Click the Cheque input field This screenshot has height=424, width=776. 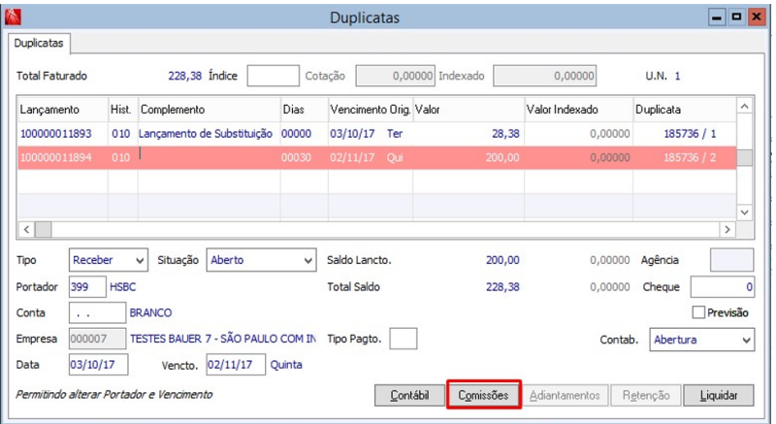coord(723,287)
